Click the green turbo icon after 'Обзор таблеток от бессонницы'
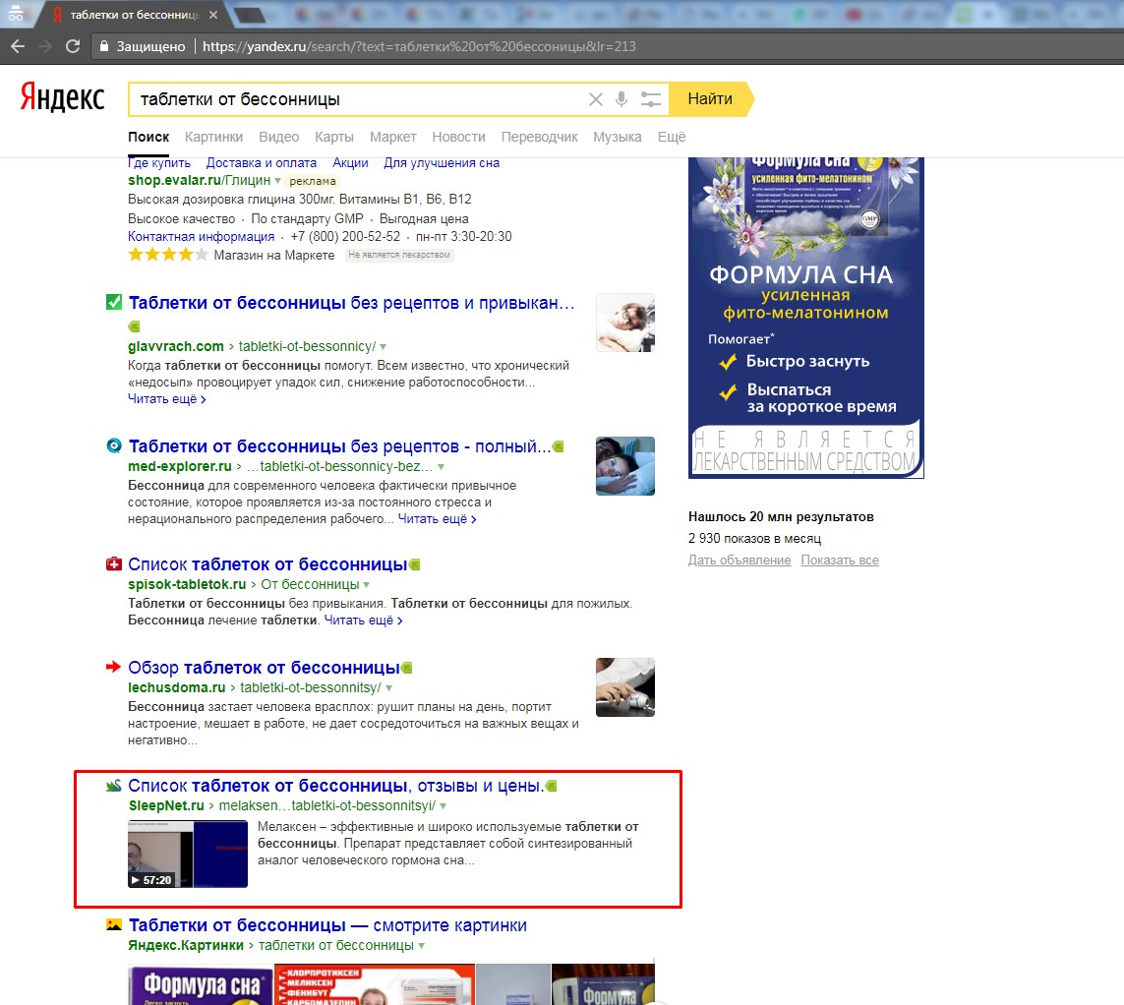Screen dimensions: 1124x1005 tap(407, 668)
